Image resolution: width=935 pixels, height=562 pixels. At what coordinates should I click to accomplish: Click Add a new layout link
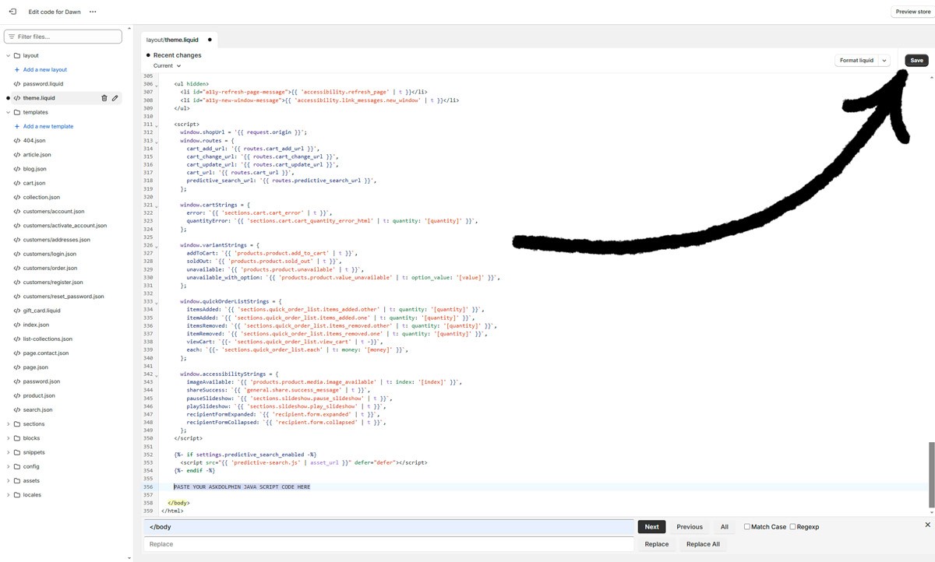[x=45, y=70]
